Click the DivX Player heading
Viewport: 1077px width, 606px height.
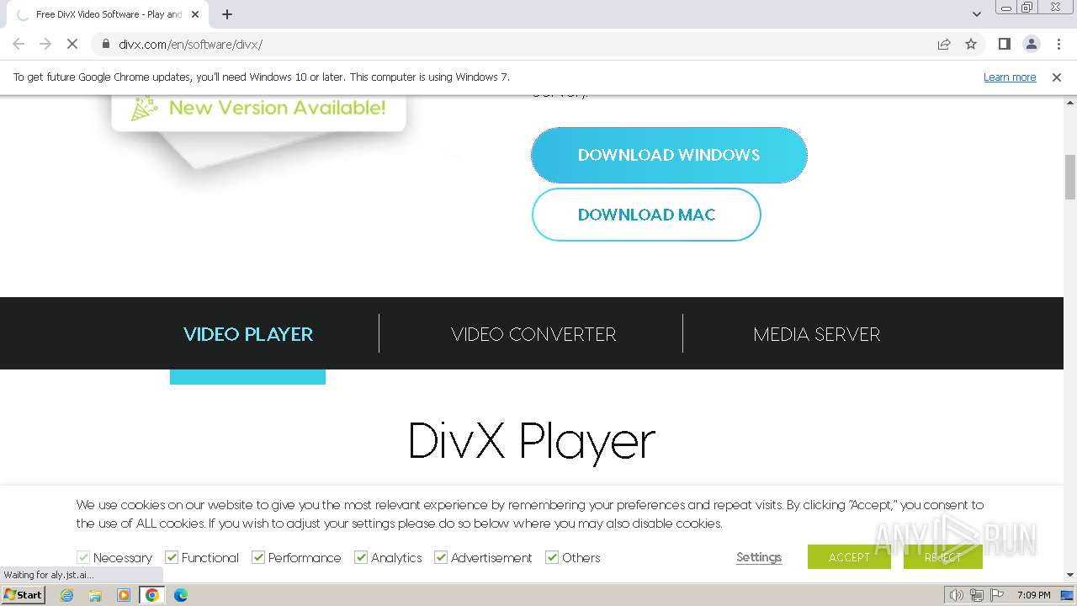click(531, 440)
